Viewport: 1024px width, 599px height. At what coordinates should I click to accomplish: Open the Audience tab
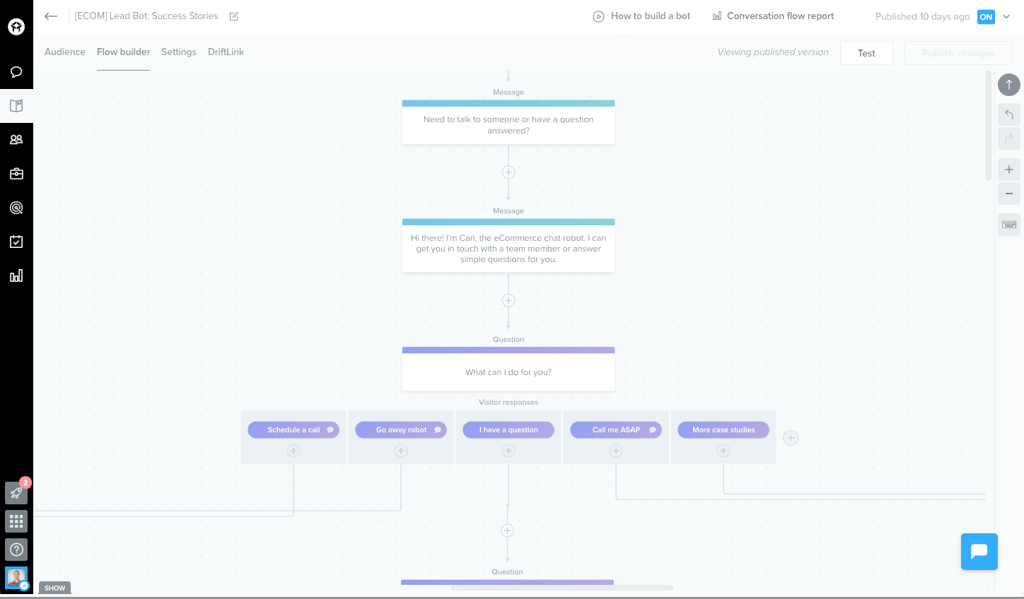64,52
